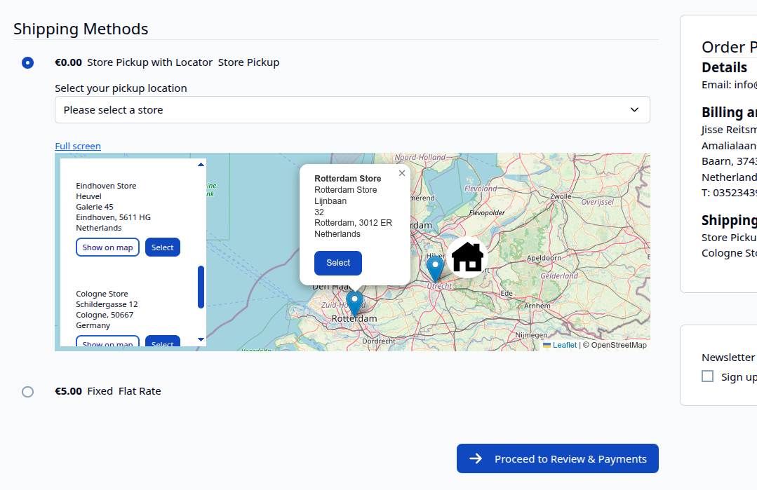Click the 'Select your pickup location' label
The image size is (757, 490).
click(x=121, y=88)
